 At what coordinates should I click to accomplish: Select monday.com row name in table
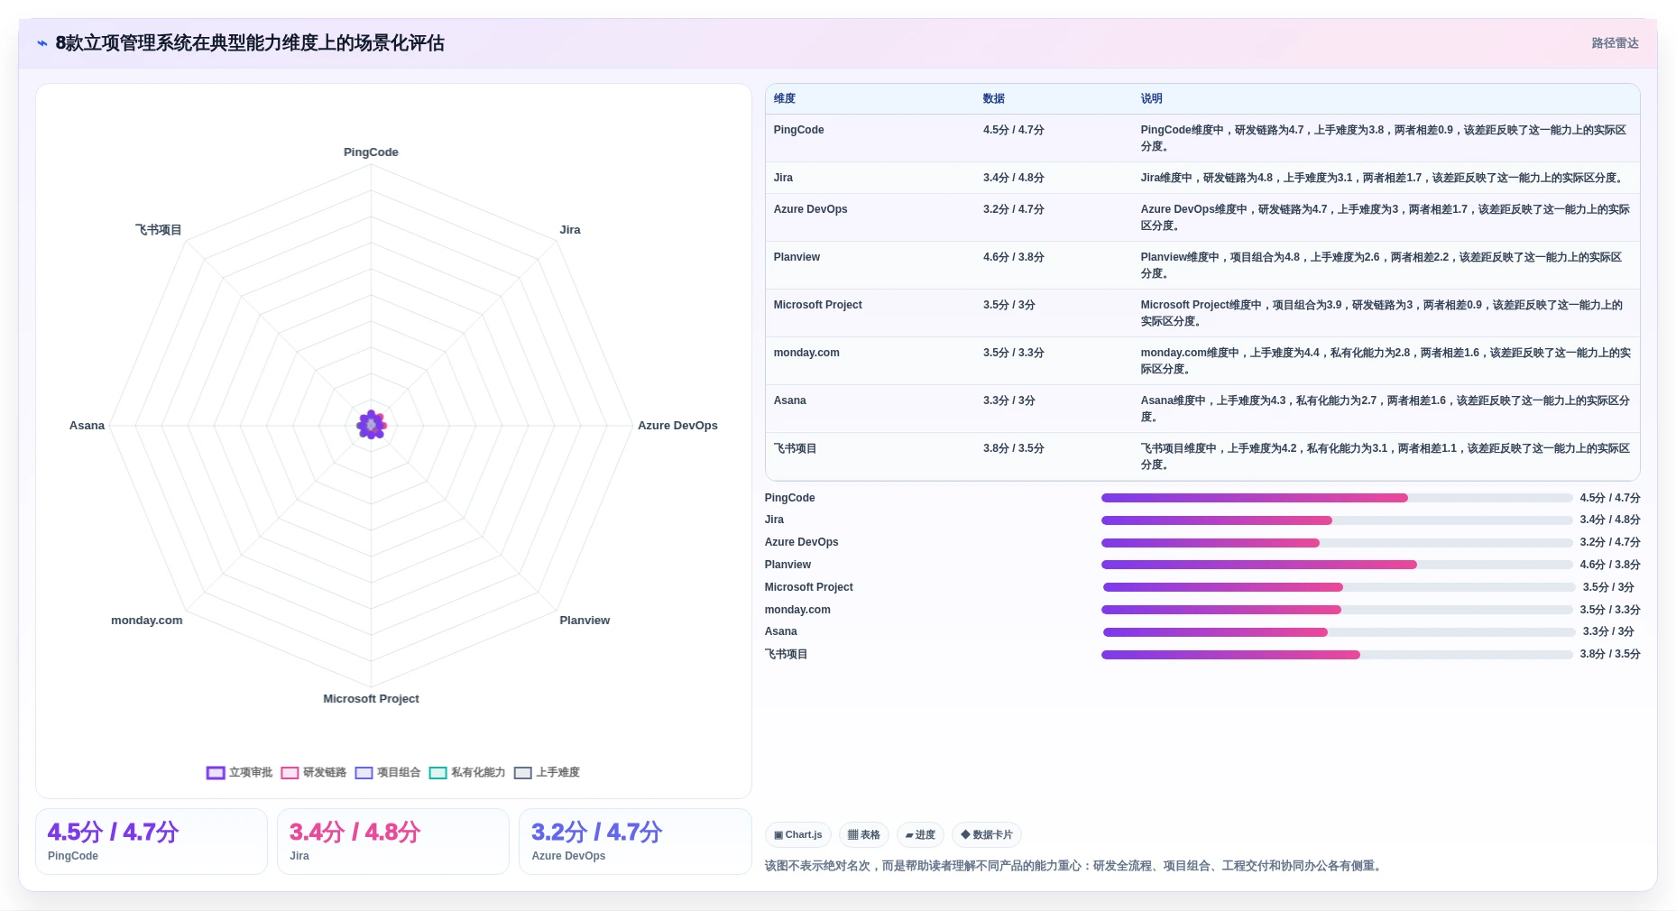806,353
